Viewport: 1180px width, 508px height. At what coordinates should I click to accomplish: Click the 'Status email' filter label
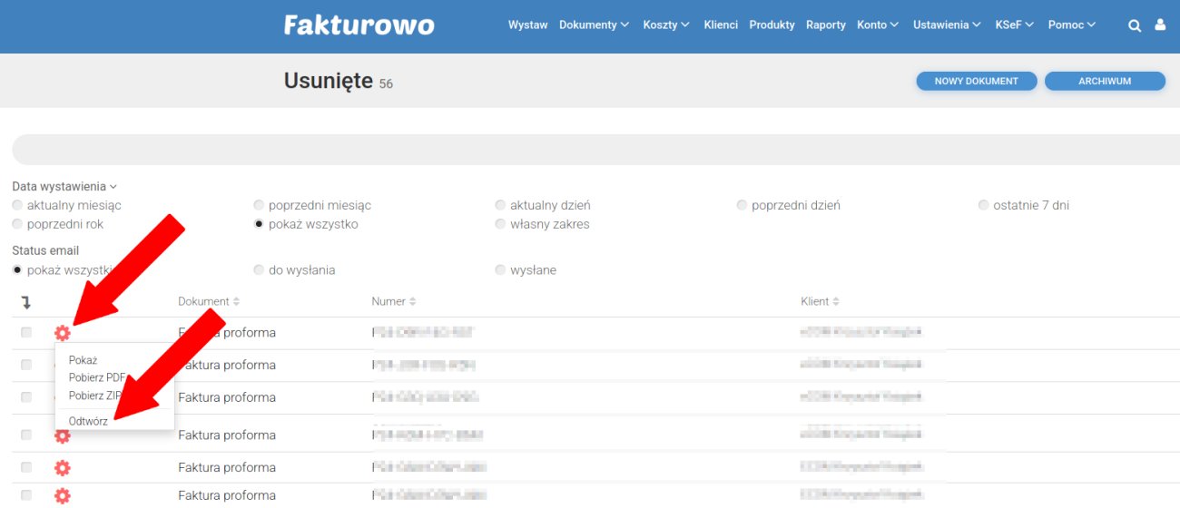[45, 250]
